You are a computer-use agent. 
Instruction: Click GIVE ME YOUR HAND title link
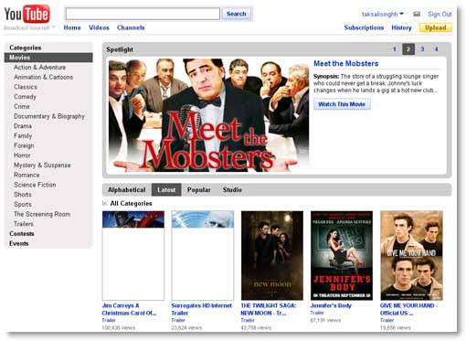[408, 309]
